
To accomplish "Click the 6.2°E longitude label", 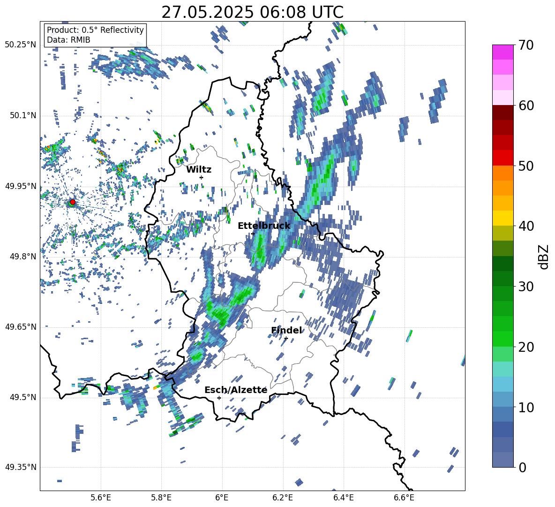I will coord(283,498).
